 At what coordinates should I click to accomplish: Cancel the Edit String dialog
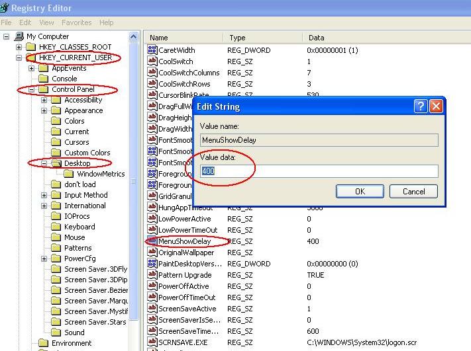[x=413, y=191]
